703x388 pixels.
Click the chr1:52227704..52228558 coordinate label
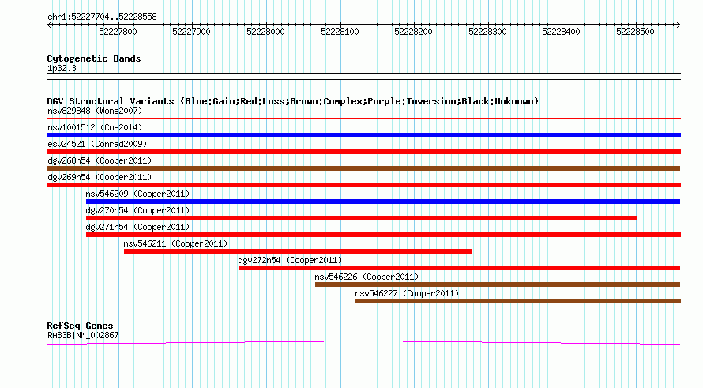(x=102, y=17)
